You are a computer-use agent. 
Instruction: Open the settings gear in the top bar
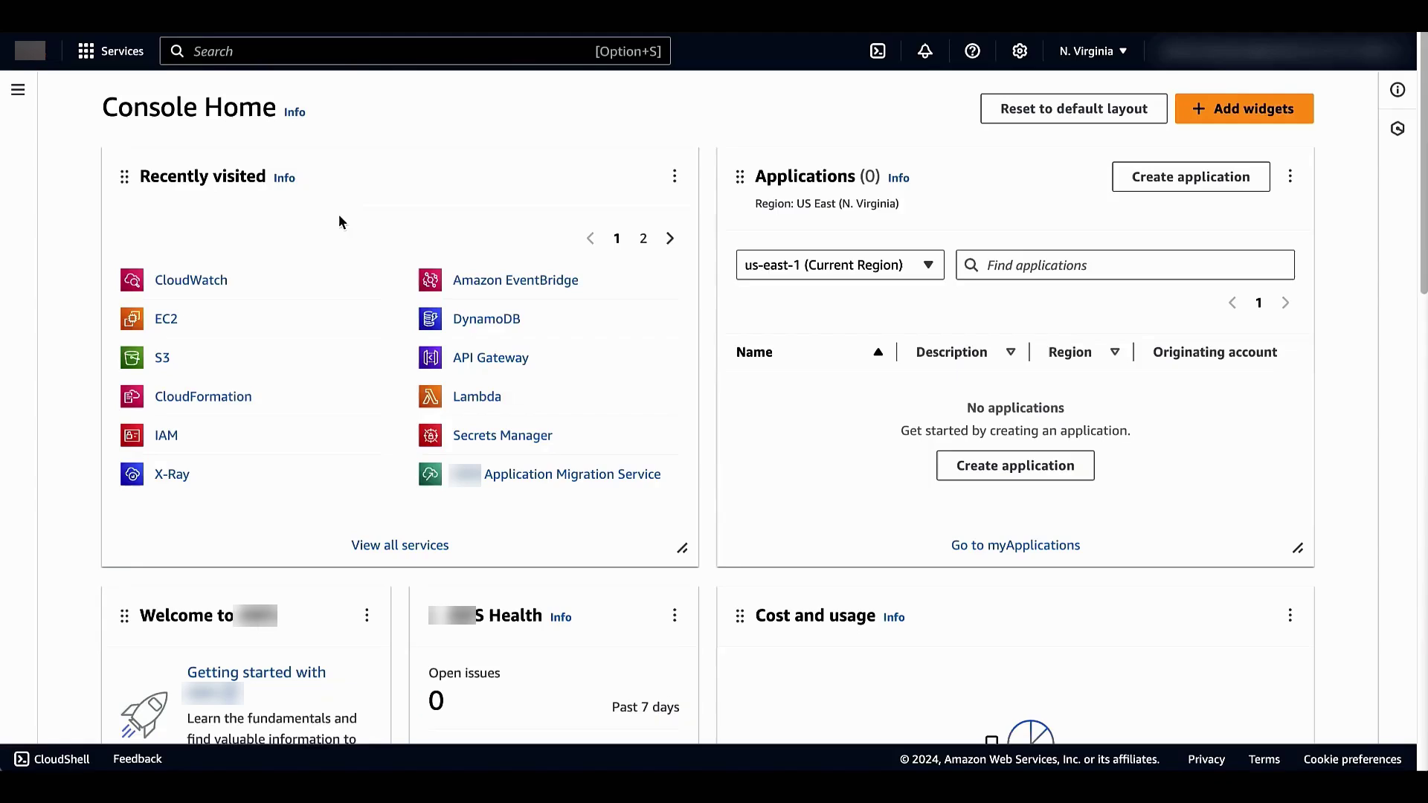pos(1020,51)
